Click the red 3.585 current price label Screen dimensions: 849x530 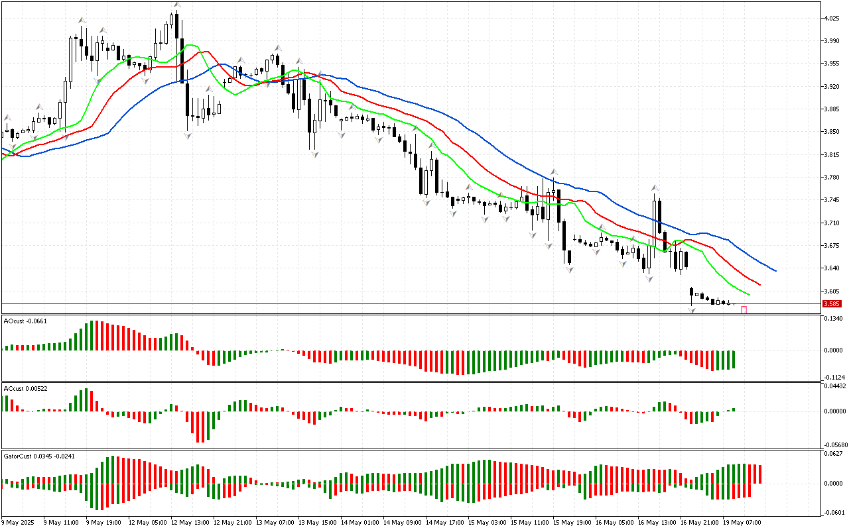point(831,304)
